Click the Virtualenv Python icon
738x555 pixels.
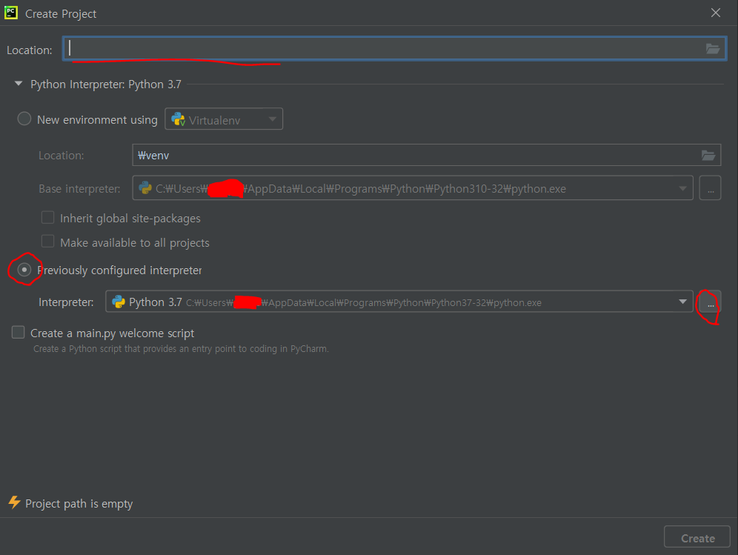point(178,119)
